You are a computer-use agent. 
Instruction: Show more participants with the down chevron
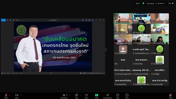(x=141, y=87)
